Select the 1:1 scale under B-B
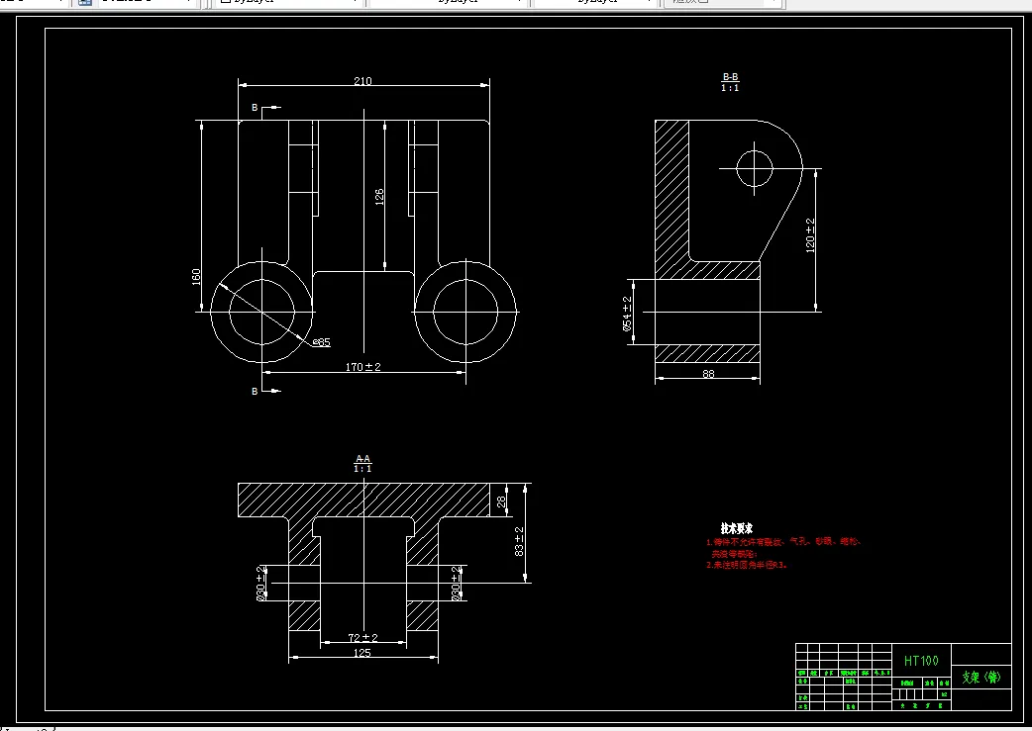This screenshot has height=731, width=1032. click(731, 87)
